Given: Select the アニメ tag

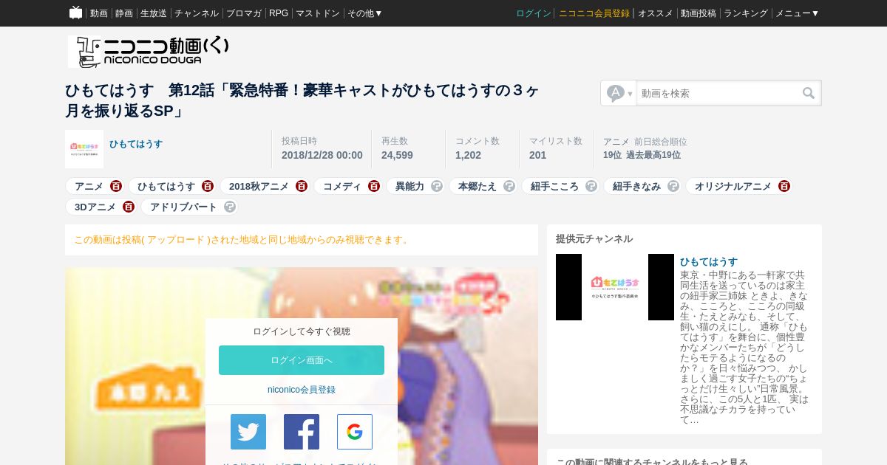Looking at the screenshot, I should [89, 186].
